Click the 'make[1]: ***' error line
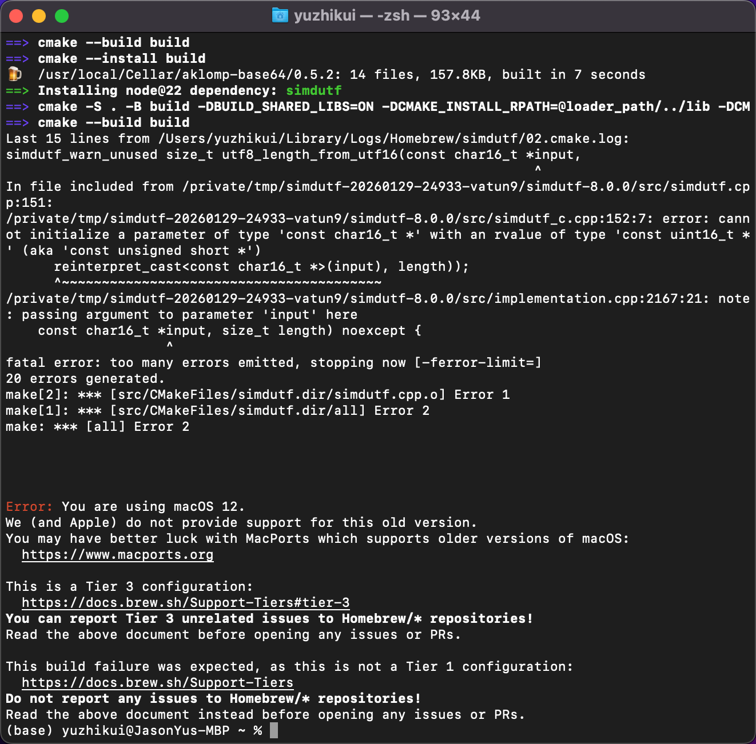756x744 pixels. tap(218, 411)
